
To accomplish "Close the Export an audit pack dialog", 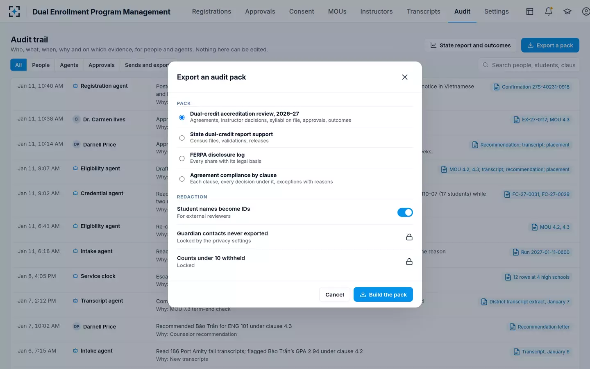I will [405, 77].
